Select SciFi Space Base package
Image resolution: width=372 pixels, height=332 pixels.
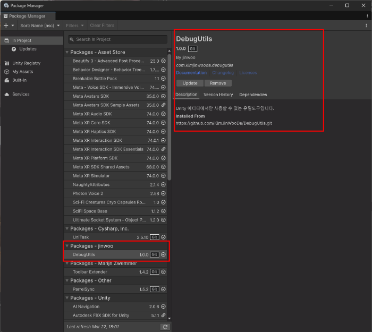[x=115, y=211]
